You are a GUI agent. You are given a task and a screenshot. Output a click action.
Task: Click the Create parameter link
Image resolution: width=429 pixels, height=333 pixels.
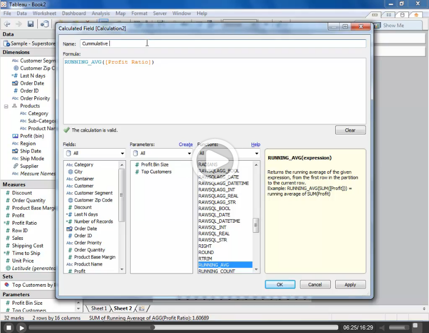[186, 145]
